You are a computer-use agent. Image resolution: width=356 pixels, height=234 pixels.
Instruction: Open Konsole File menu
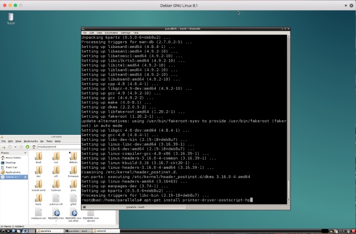(x=84, y=33)
